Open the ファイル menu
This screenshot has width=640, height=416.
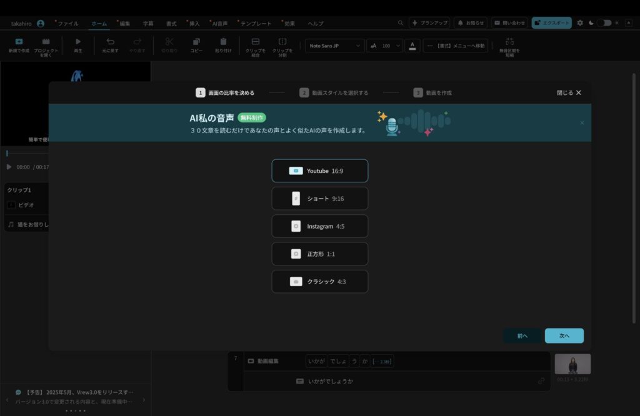click(x=67, y=24)
